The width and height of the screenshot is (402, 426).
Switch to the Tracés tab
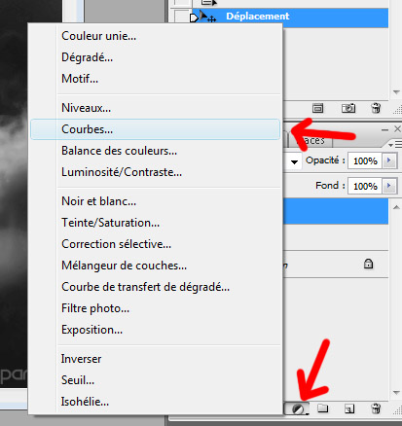point(311,140)
